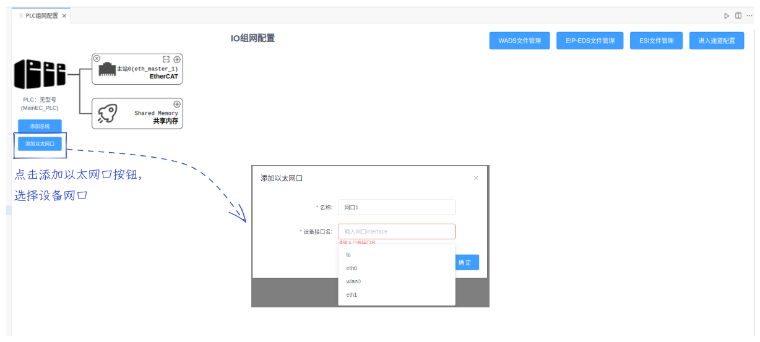The image size is (760, 342).
Task: Open the more actions ellipsis at top right
Action: [x=749, y=15]
